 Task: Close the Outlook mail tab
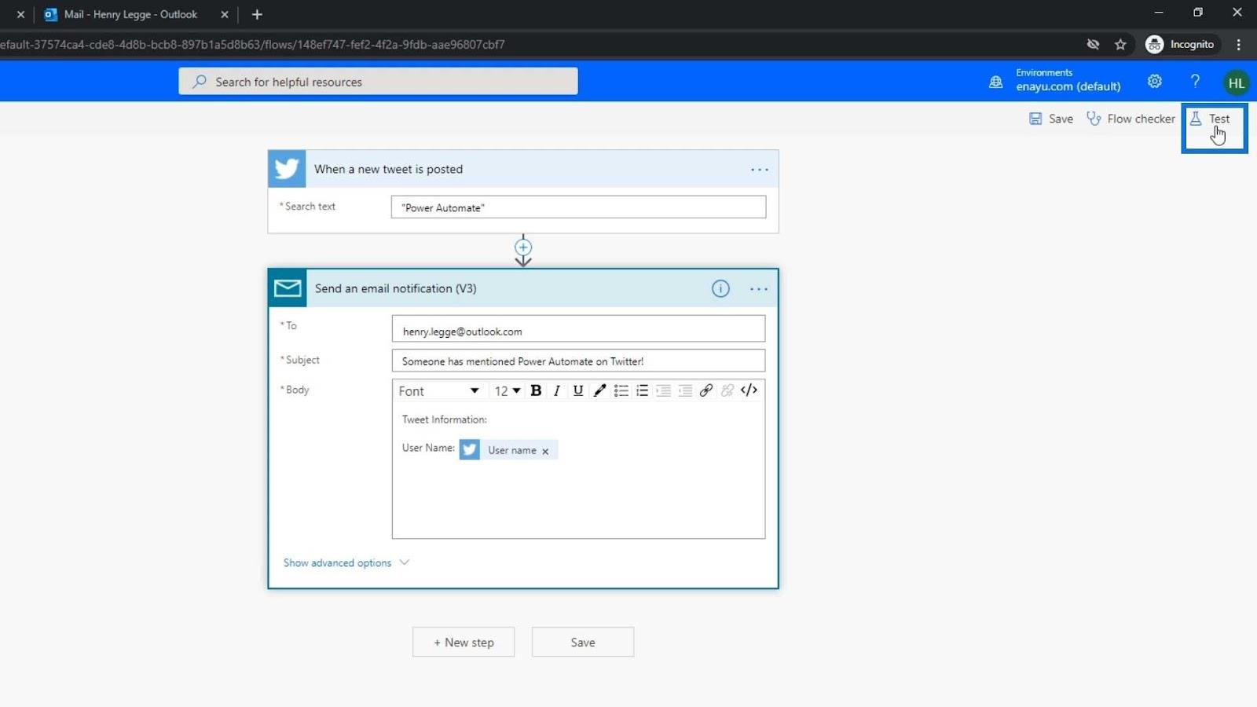coord(225,14)
